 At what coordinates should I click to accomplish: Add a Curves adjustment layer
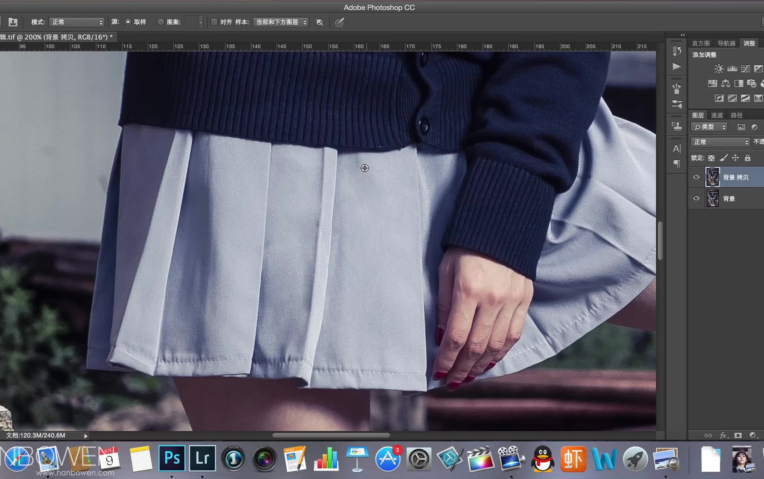pos(745,69)
